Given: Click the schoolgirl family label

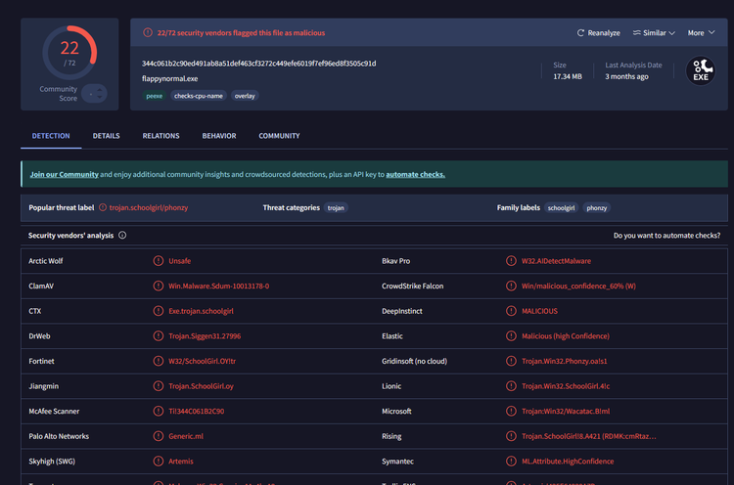Looking at the screenshot, I should tap(562, 208).
